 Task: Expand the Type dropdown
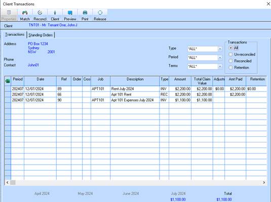220,49
